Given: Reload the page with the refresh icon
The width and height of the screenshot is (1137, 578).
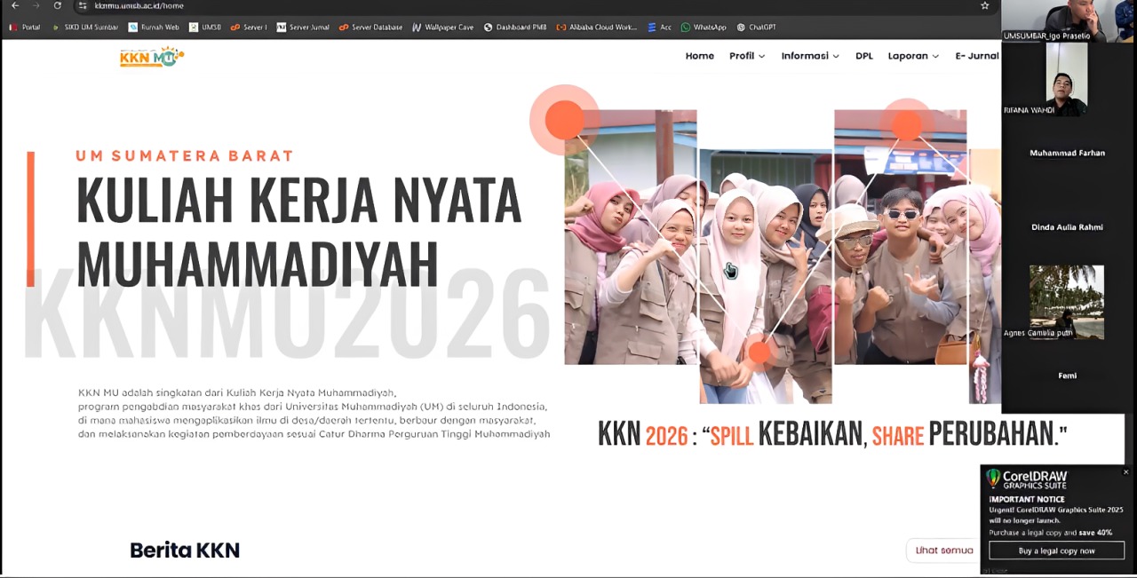Looking at the screenshot, I should coord(56,6).
